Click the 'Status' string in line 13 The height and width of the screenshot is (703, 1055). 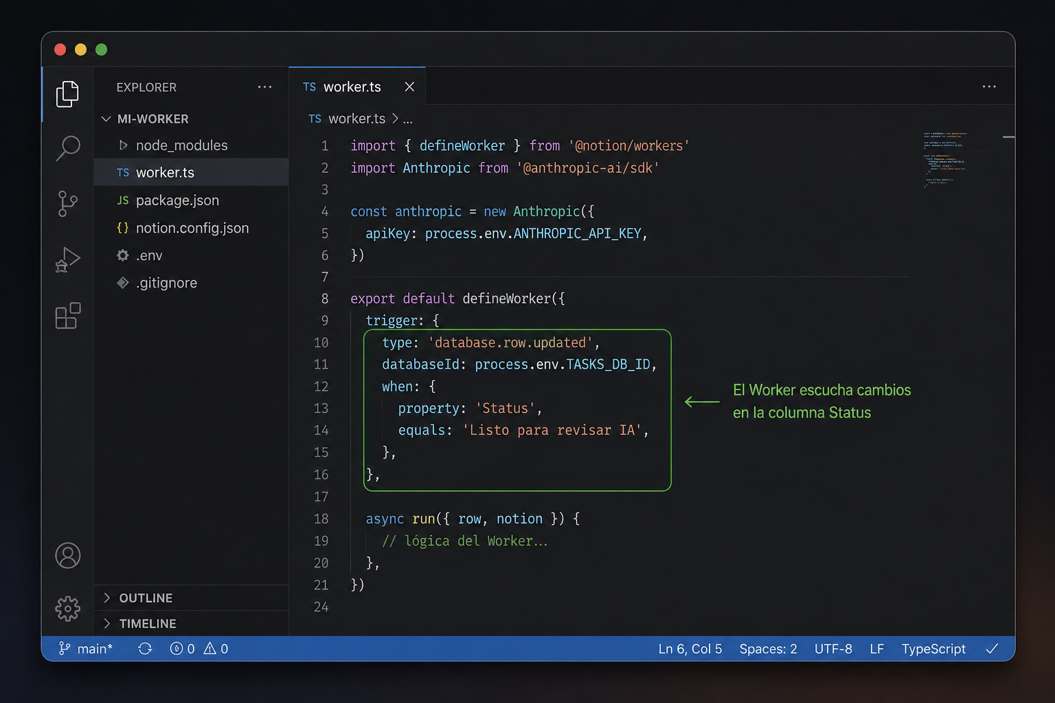(x=505, y=408)
